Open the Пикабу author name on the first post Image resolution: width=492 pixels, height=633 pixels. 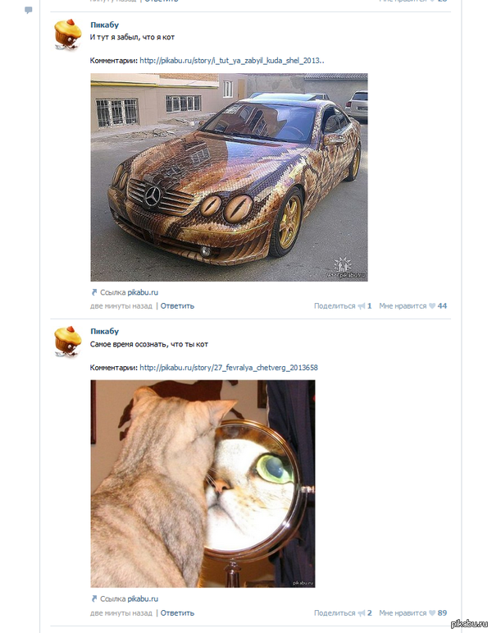104,25
